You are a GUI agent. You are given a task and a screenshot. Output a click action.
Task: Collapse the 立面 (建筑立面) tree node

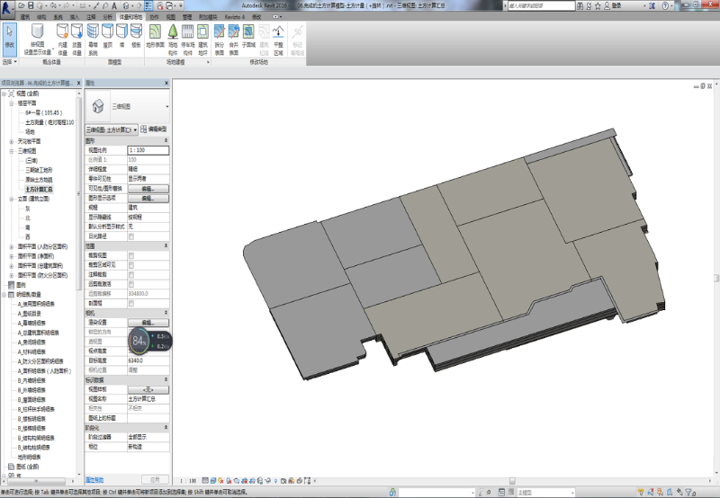(12, 199)
